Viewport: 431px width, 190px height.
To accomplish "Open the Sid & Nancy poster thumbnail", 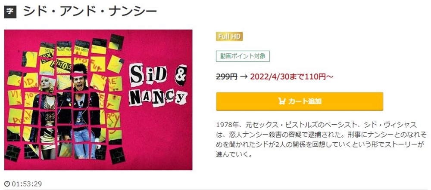I will [98, 100].
